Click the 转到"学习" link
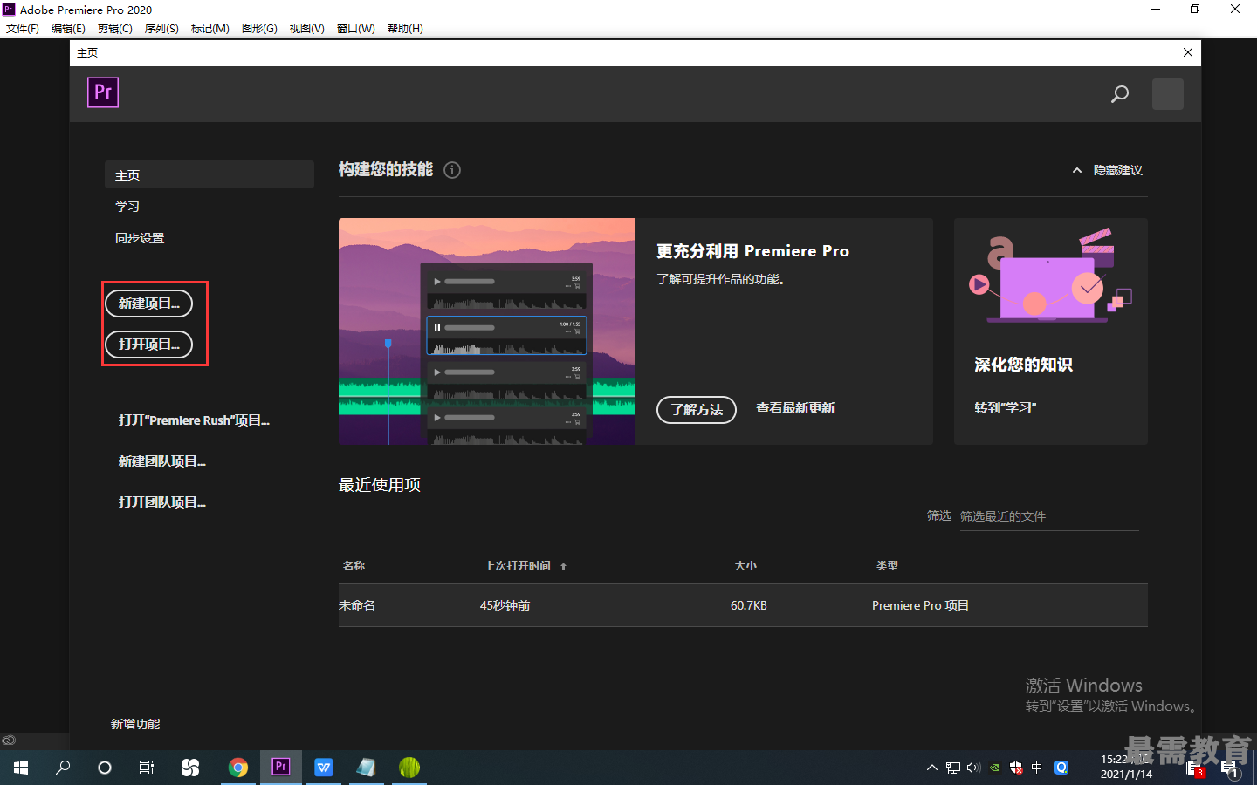Image resolution: width=1257 pixels, height=785 pixels. 1006,408
